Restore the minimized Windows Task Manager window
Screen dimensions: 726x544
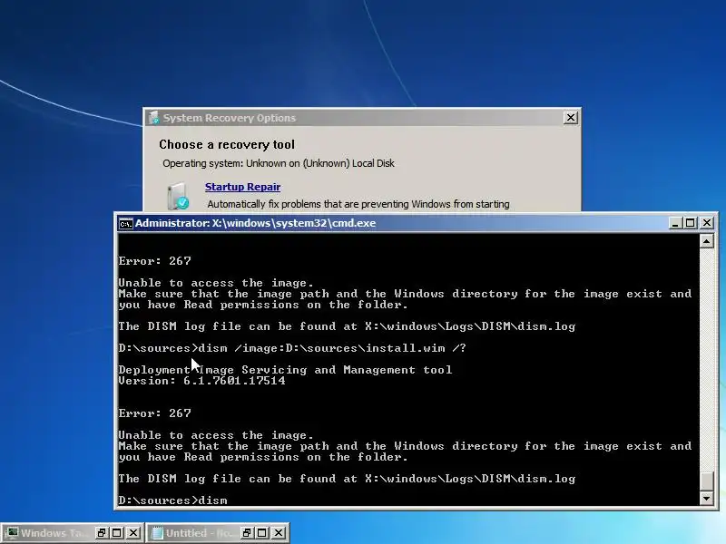click(x=102, y=533)
